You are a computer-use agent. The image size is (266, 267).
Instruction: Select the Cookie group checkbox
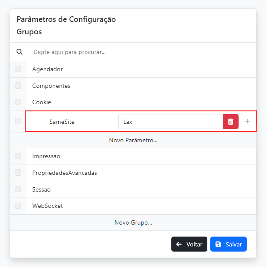[x=18, y=102]
